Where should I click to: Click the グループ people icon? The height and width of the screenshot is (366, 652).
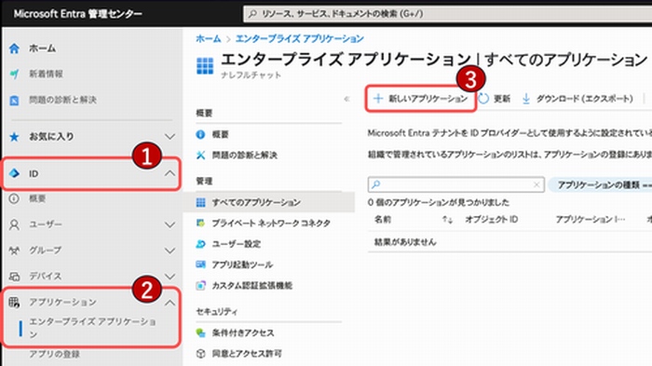pos(14,251)
